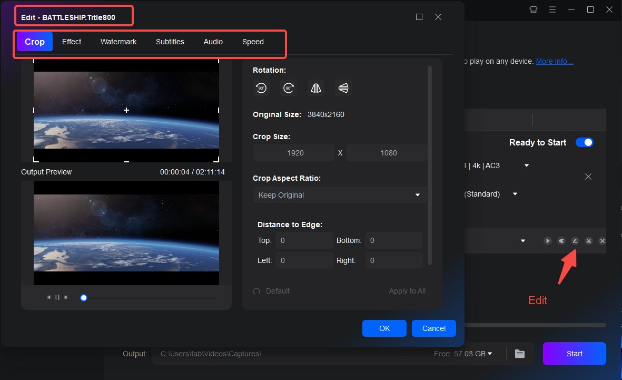Click the crop width field 1920
Image resolution: width=622 pixels, height=380 pixels.
click(293, 153)
